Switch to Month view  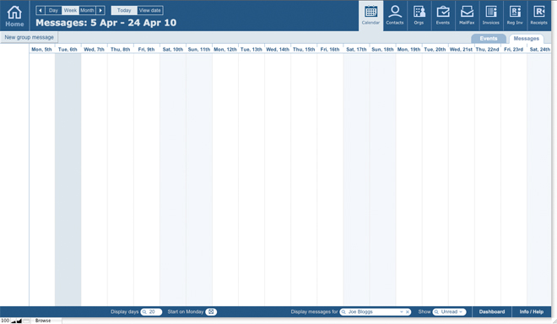[87, 10]
